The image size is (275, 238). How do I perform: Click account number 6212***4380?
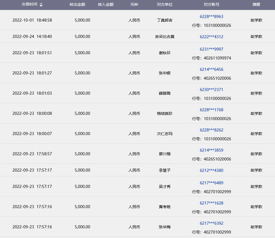(211, 170)
